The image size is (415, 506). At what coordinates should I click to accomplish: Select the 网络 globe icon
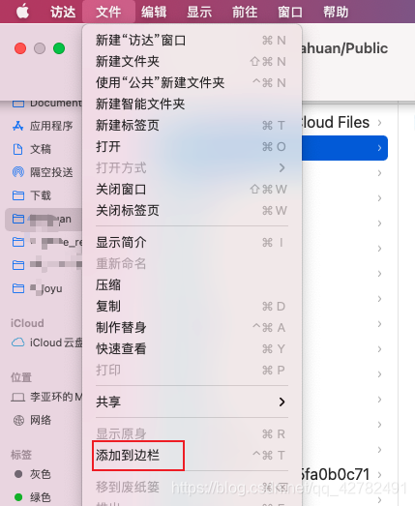point(18,420)
